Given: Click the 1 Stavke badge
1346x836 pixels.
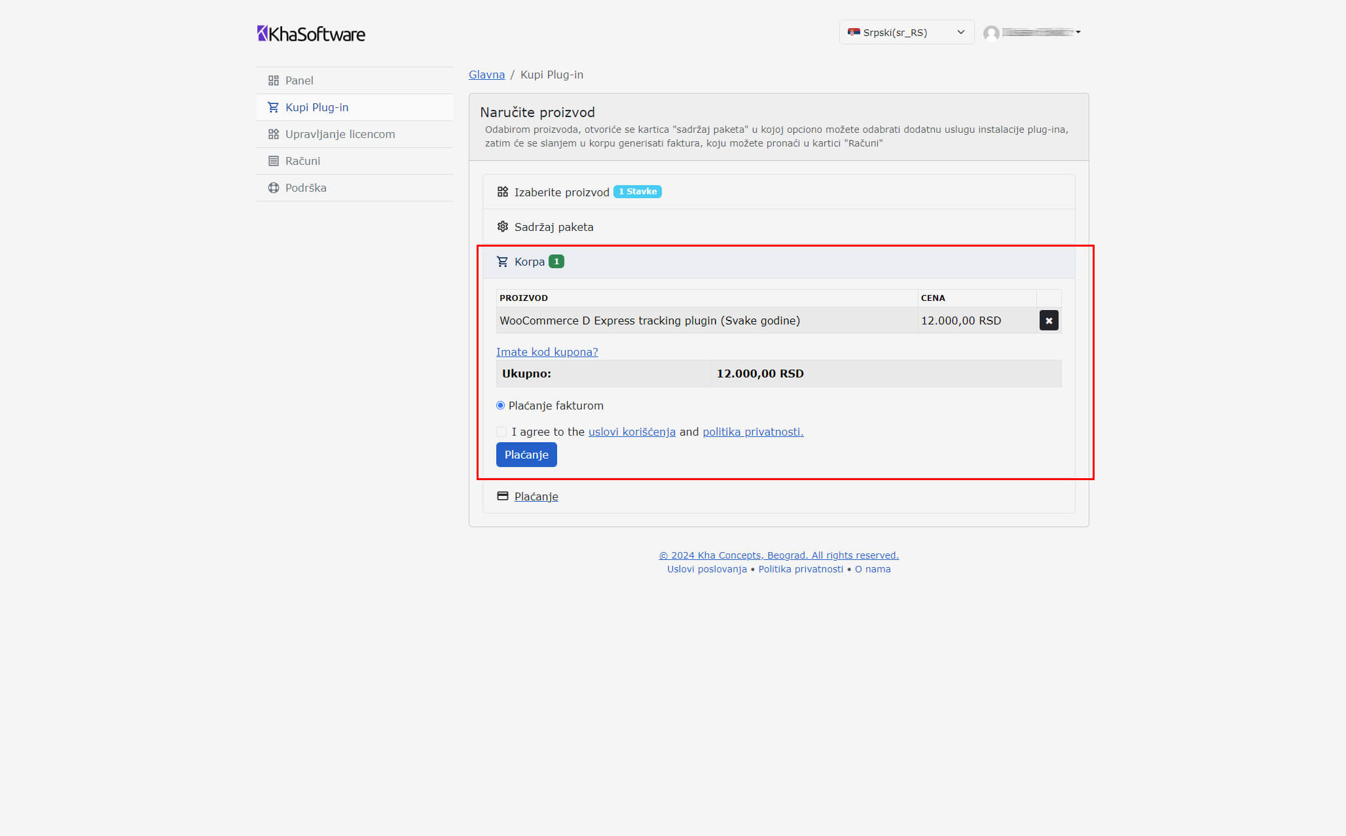Looking at the screenshot, I should point(638,192).
